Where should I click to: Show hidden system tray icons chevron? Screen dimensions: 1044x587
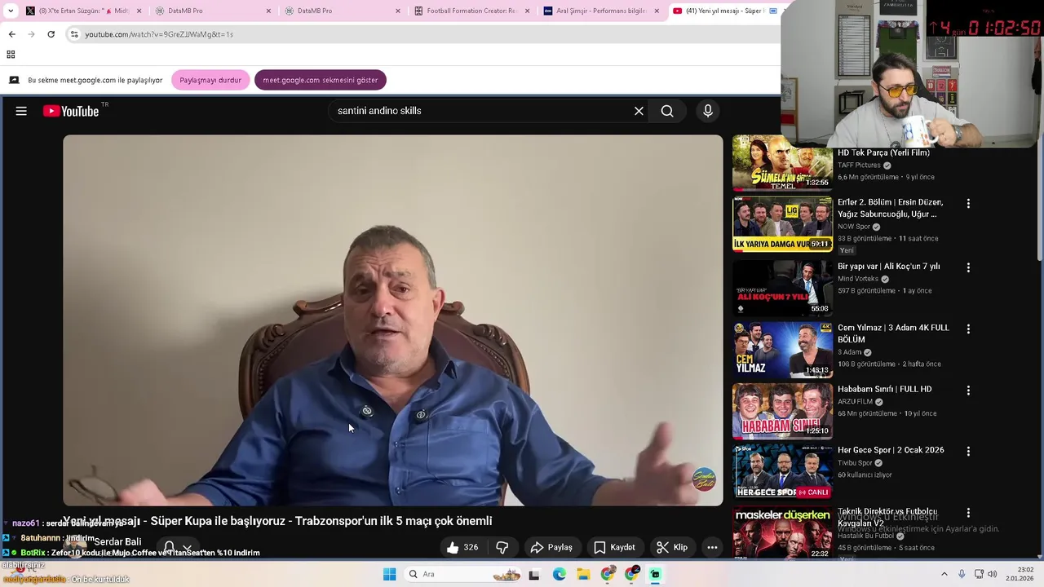tap(944, 574)
